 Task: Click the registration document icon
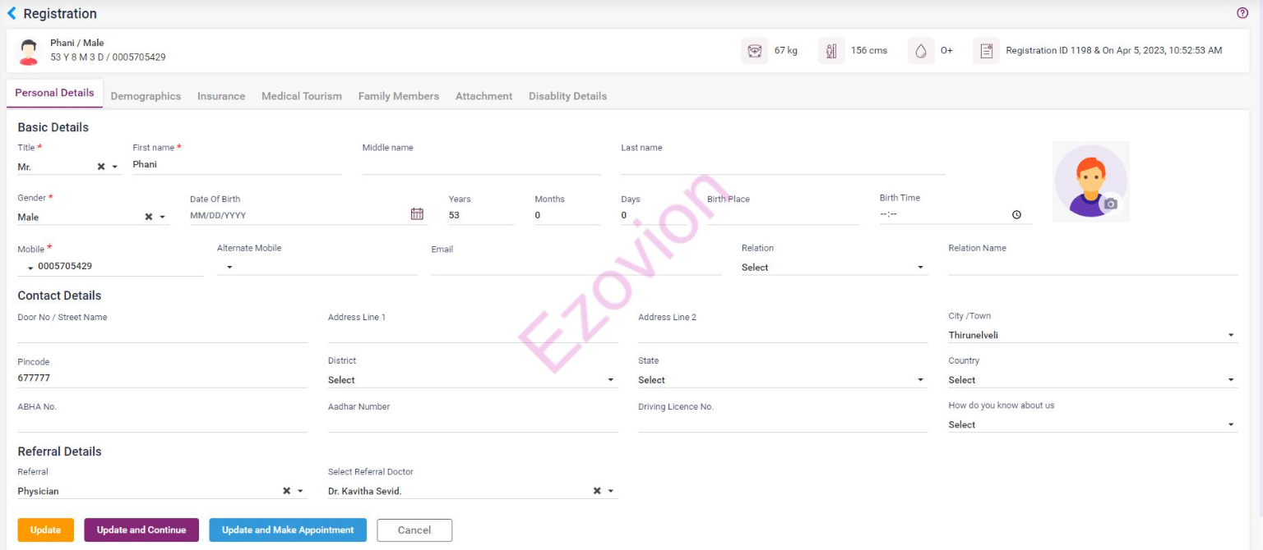(986, 51)
